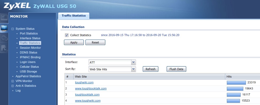
Task: Click the Reset button
Action: (95, 42)
